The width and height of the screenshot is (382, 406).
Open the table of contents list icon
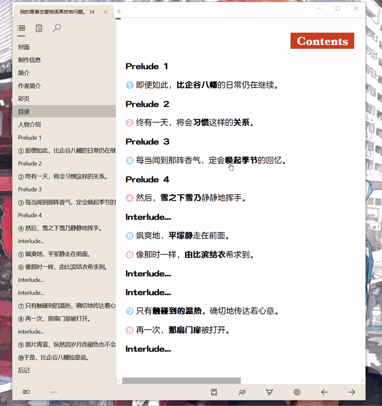(x=21, y=28)
